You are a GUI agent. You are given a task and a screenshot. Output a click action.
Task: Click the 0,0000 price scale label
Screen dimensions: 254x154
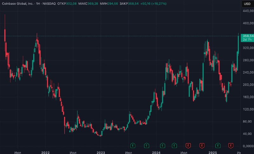pyautogui.click(x=248, y=146)
